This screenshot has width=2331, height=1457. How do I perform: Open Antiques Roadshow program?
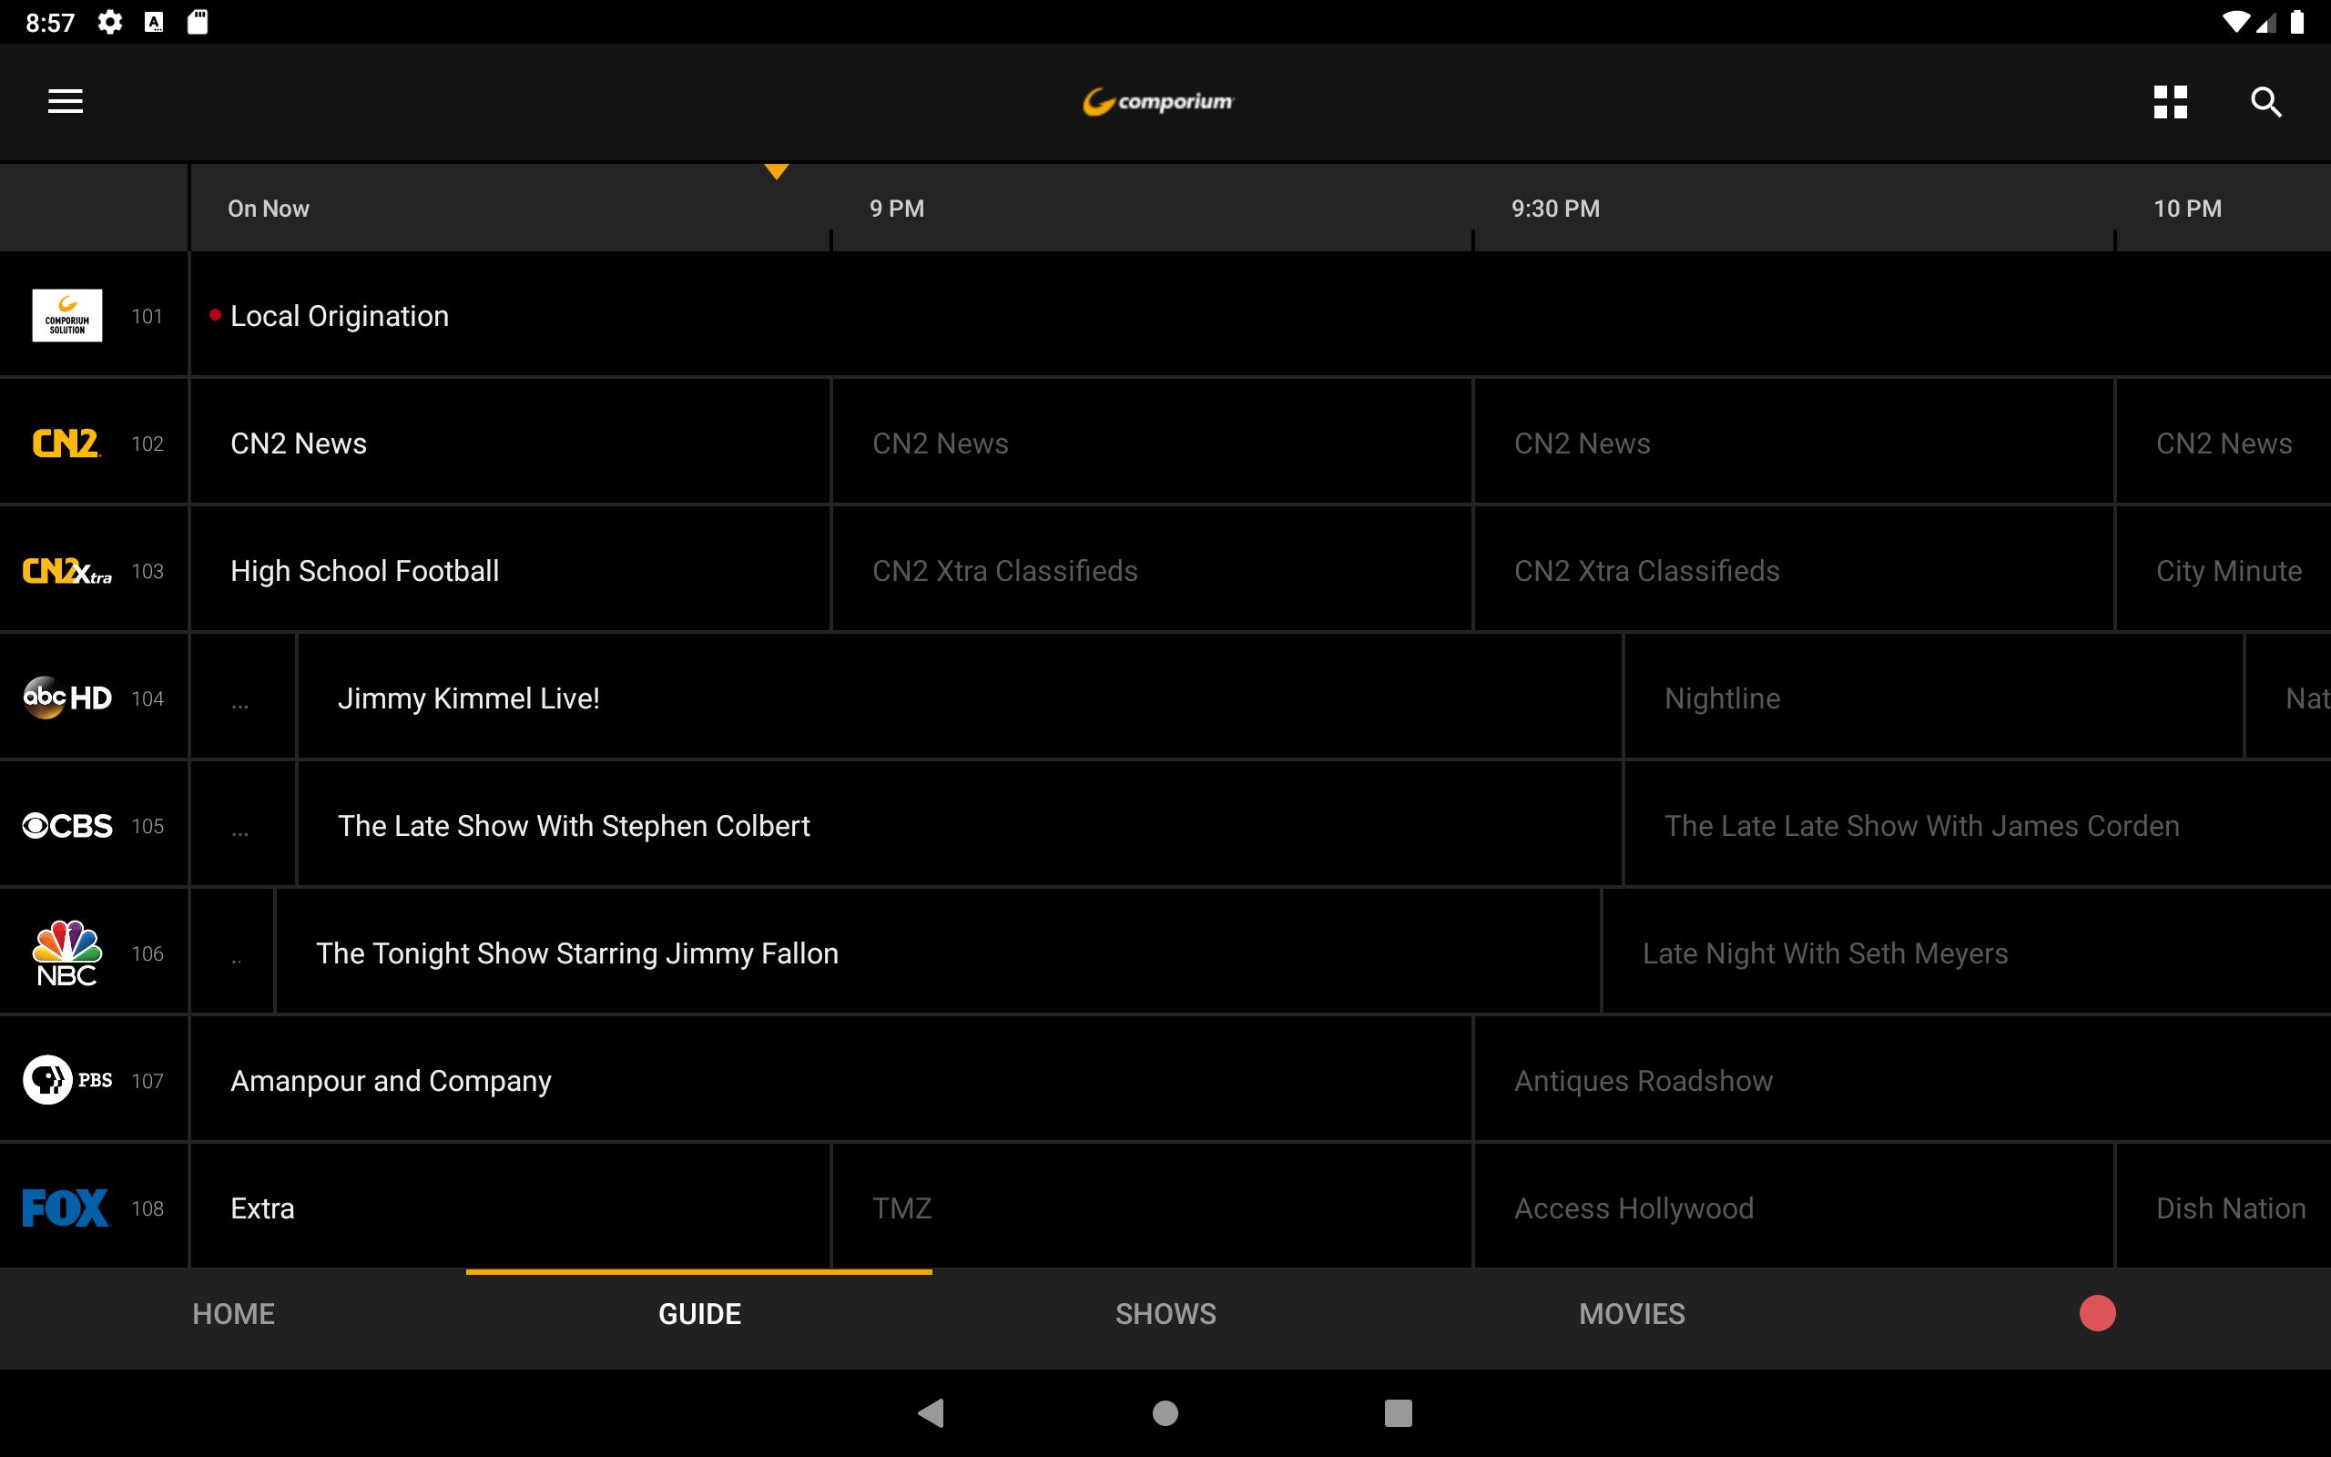tap(1902, 1080)
